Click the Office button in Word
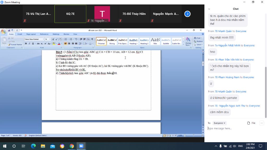 click(x=3, y=32)
